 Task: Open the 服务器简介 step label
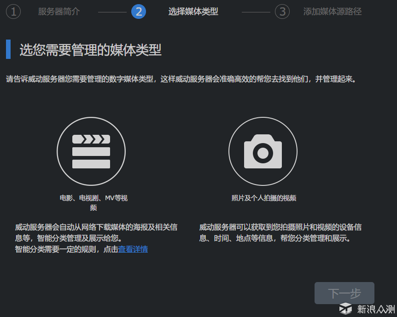coord(59,12)
